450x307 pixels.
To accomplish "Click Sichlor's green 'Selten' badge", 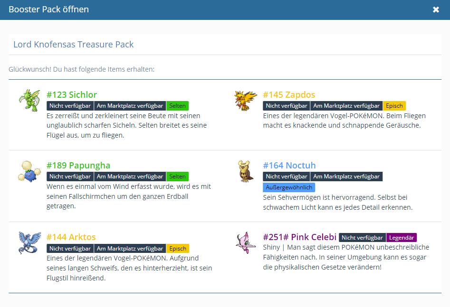I will pos(177,106).
